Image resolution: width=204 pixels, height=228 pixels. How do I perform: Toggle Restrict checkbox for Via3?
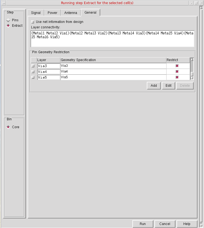coord(177,66)
